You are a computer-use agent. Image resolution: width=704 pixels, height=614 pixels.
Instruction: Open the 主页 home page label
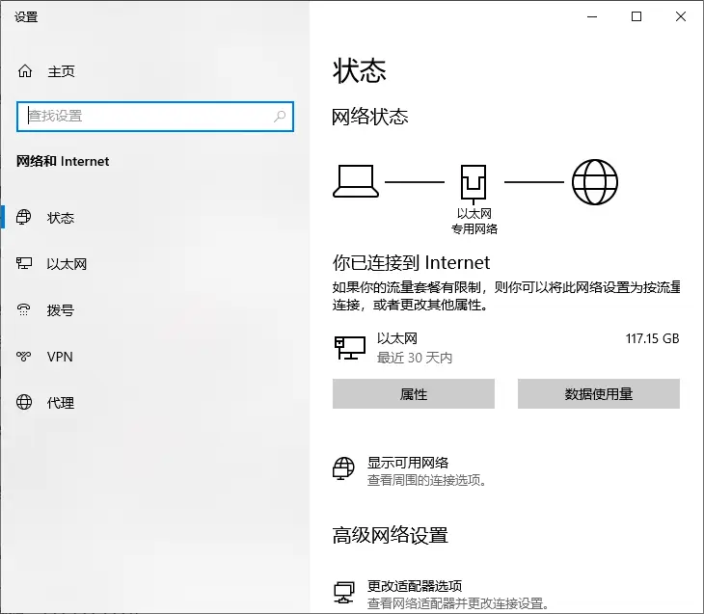(61, 71)
